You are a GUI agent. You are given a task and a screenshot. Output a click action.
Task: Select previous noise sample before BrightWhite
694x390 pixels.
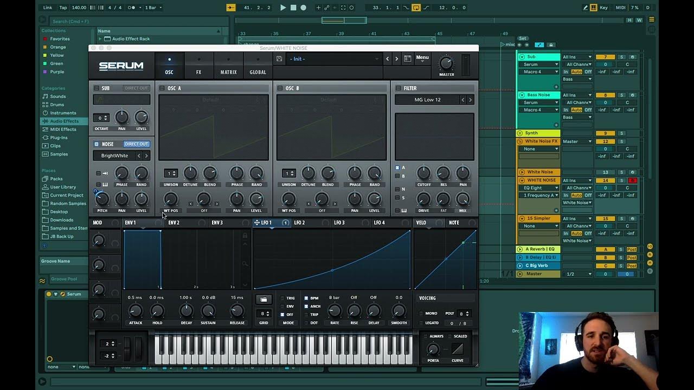coord(139,156)
